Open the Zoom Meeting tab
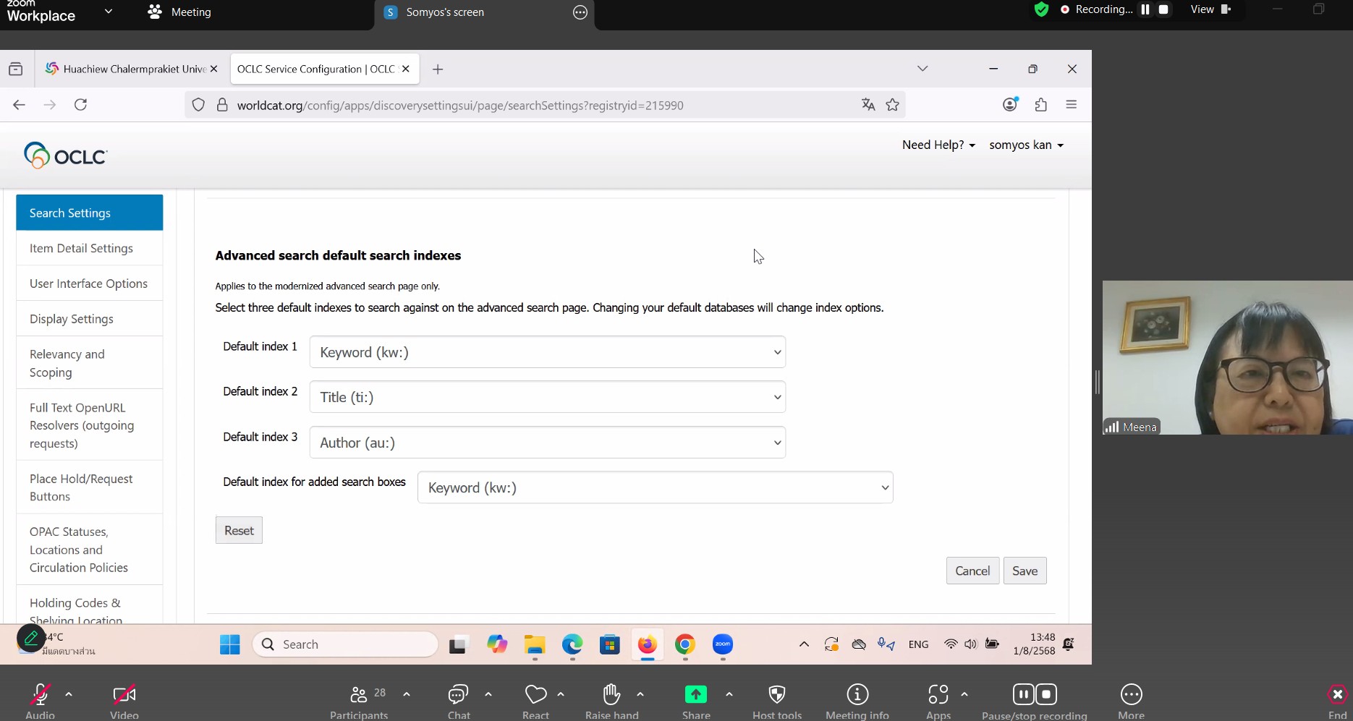1353x721 pixels. pos(179,12)
